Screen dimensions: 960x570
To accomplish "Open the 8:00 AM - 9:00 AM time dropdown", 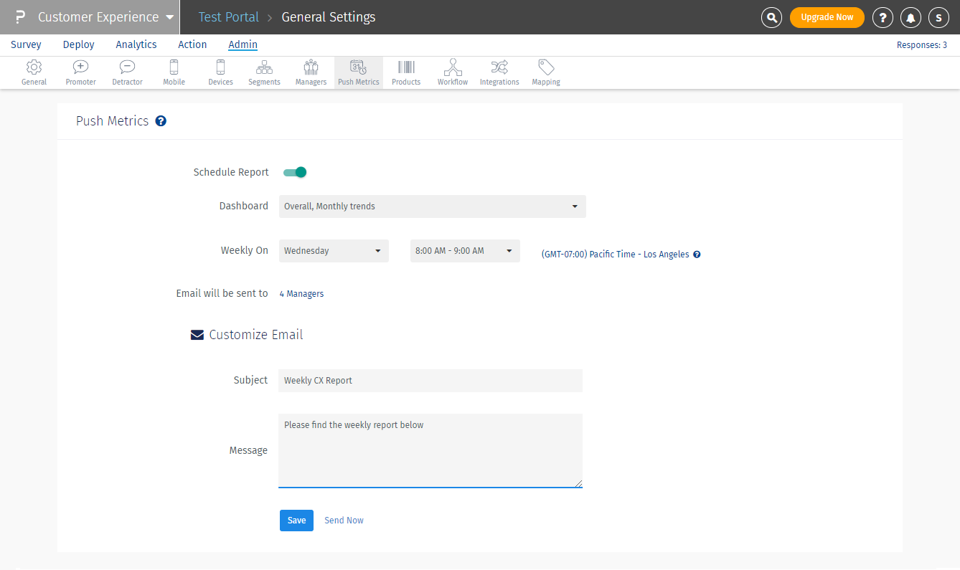I will pyautogui.click(x=465, y=251).
